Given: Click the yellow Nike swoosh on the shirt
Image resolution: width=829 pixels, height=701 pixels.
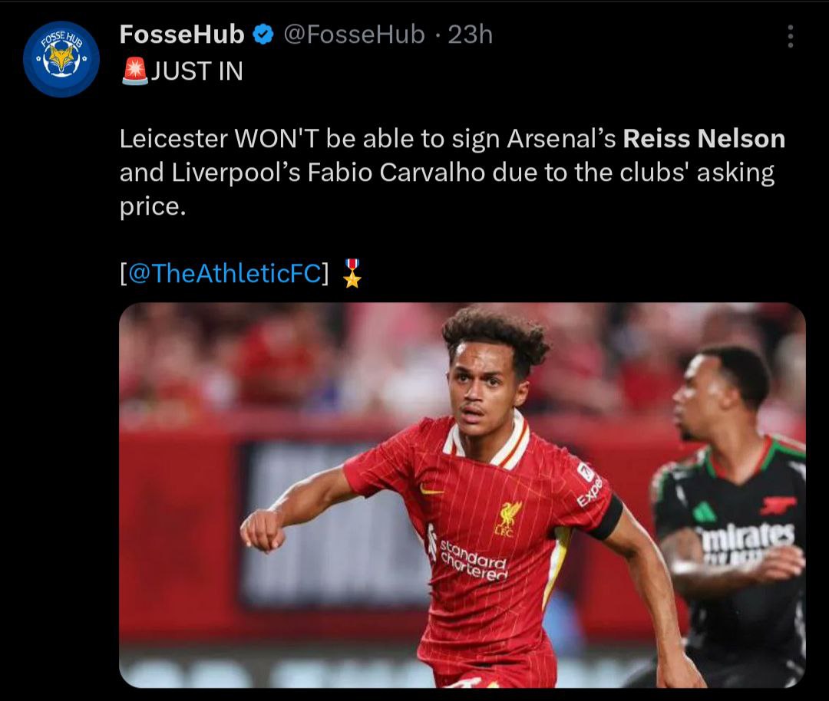Looking at the screenshot, I should coord(431,489).
